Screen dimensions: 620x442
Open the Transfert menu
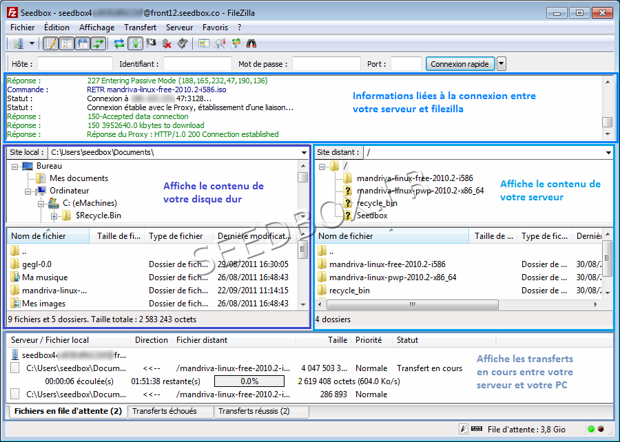point(140,27)
